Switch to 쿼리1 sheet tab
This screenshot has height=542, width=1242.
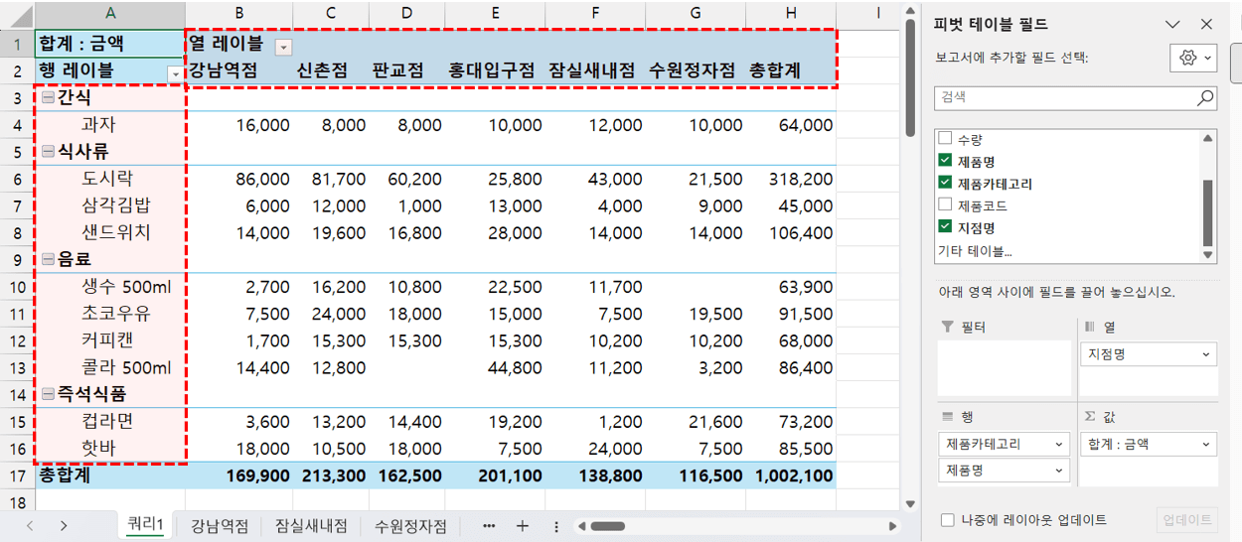pos(145,526)
